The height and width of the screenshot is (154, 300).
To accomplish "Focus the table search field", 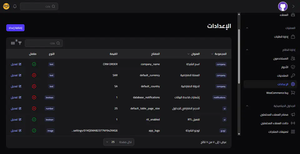I will pyautogui.click(x=44, y=43).
